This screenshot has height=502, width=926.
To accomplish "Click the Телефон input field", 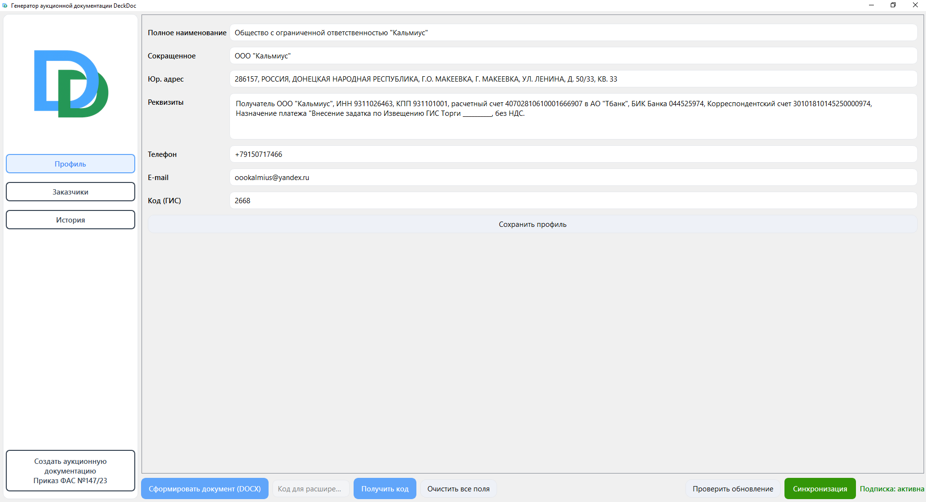I will 531,154.
